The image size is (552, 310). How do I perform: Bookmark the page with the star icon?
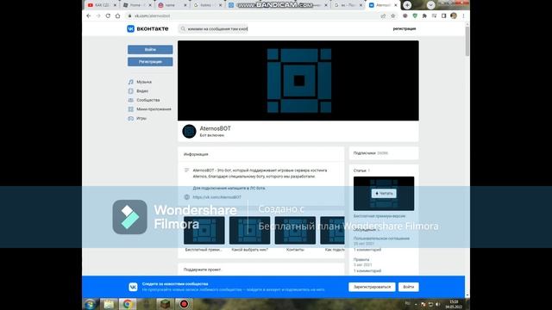point(393,15)
